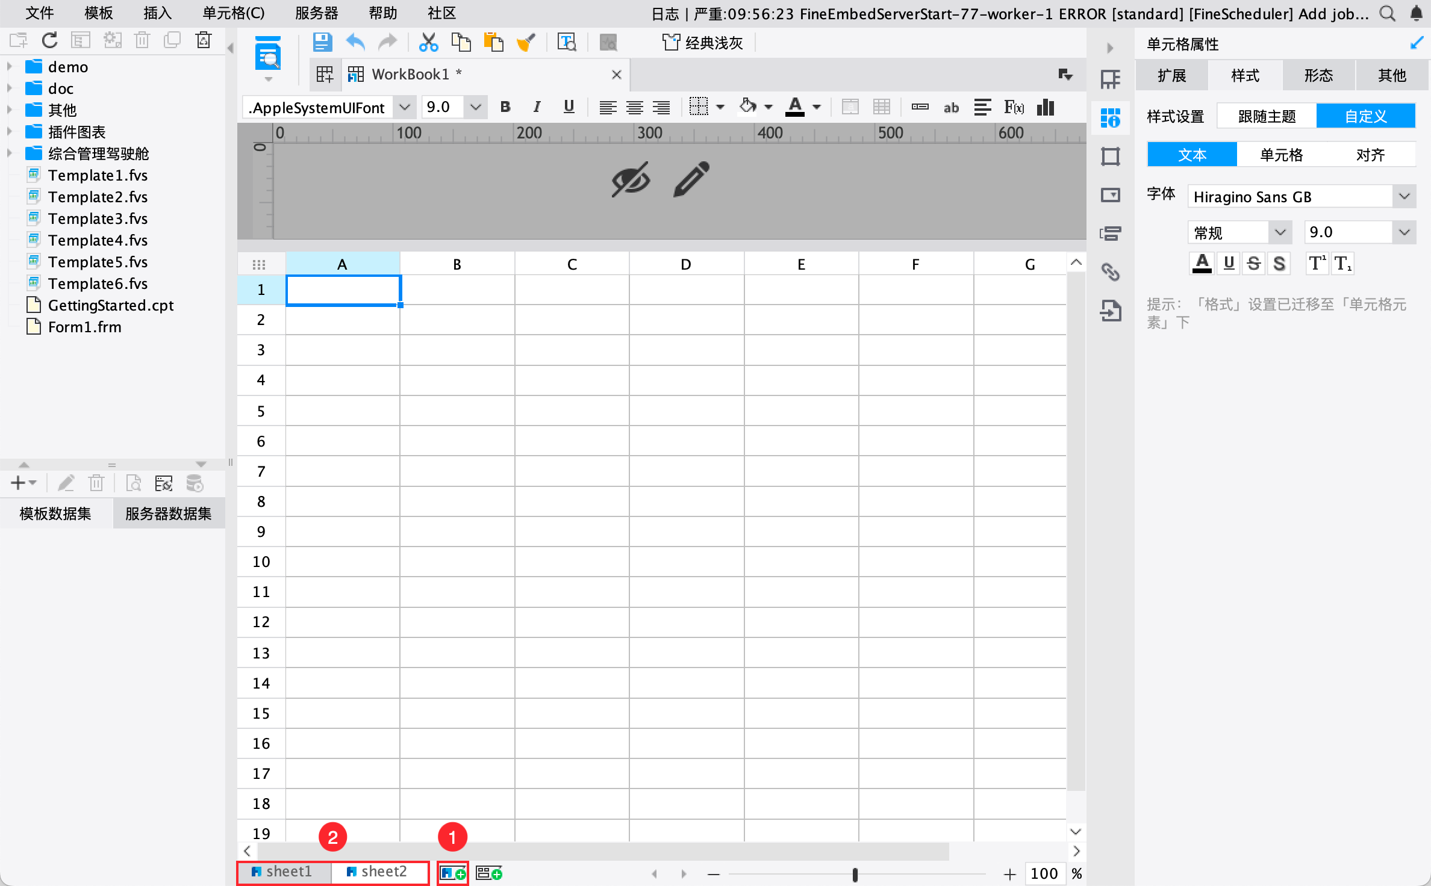Select the sheet2 tab
Image resolution: width=1431 pixels, height=886 pixels.
378,872
